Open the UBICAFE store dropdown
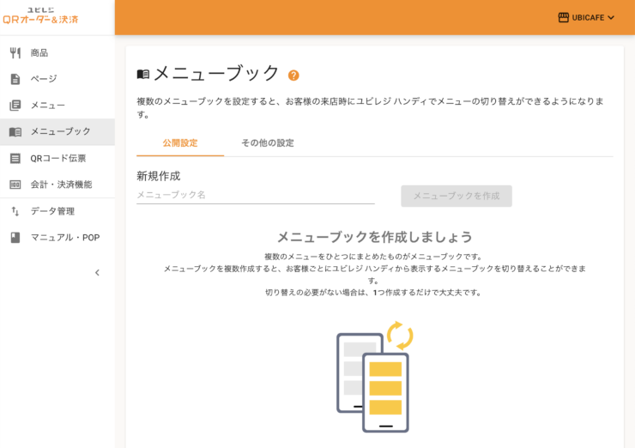 click(x=586, y=17)
